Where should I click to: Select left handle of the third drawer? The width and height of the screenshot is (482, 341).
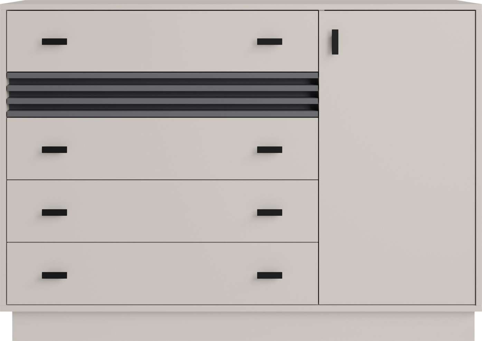[55, 212]
